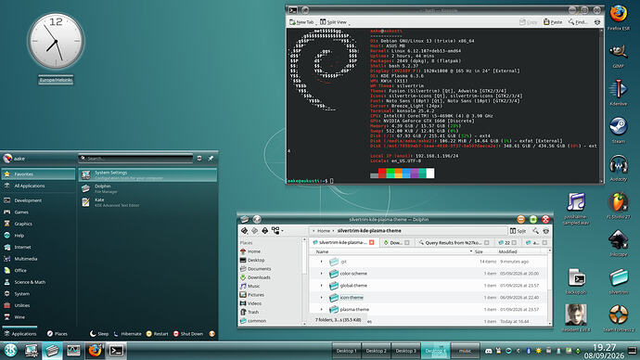Switch to Firefox in taskbar
This screenshot has height=360, width=640.
point(95,350)
